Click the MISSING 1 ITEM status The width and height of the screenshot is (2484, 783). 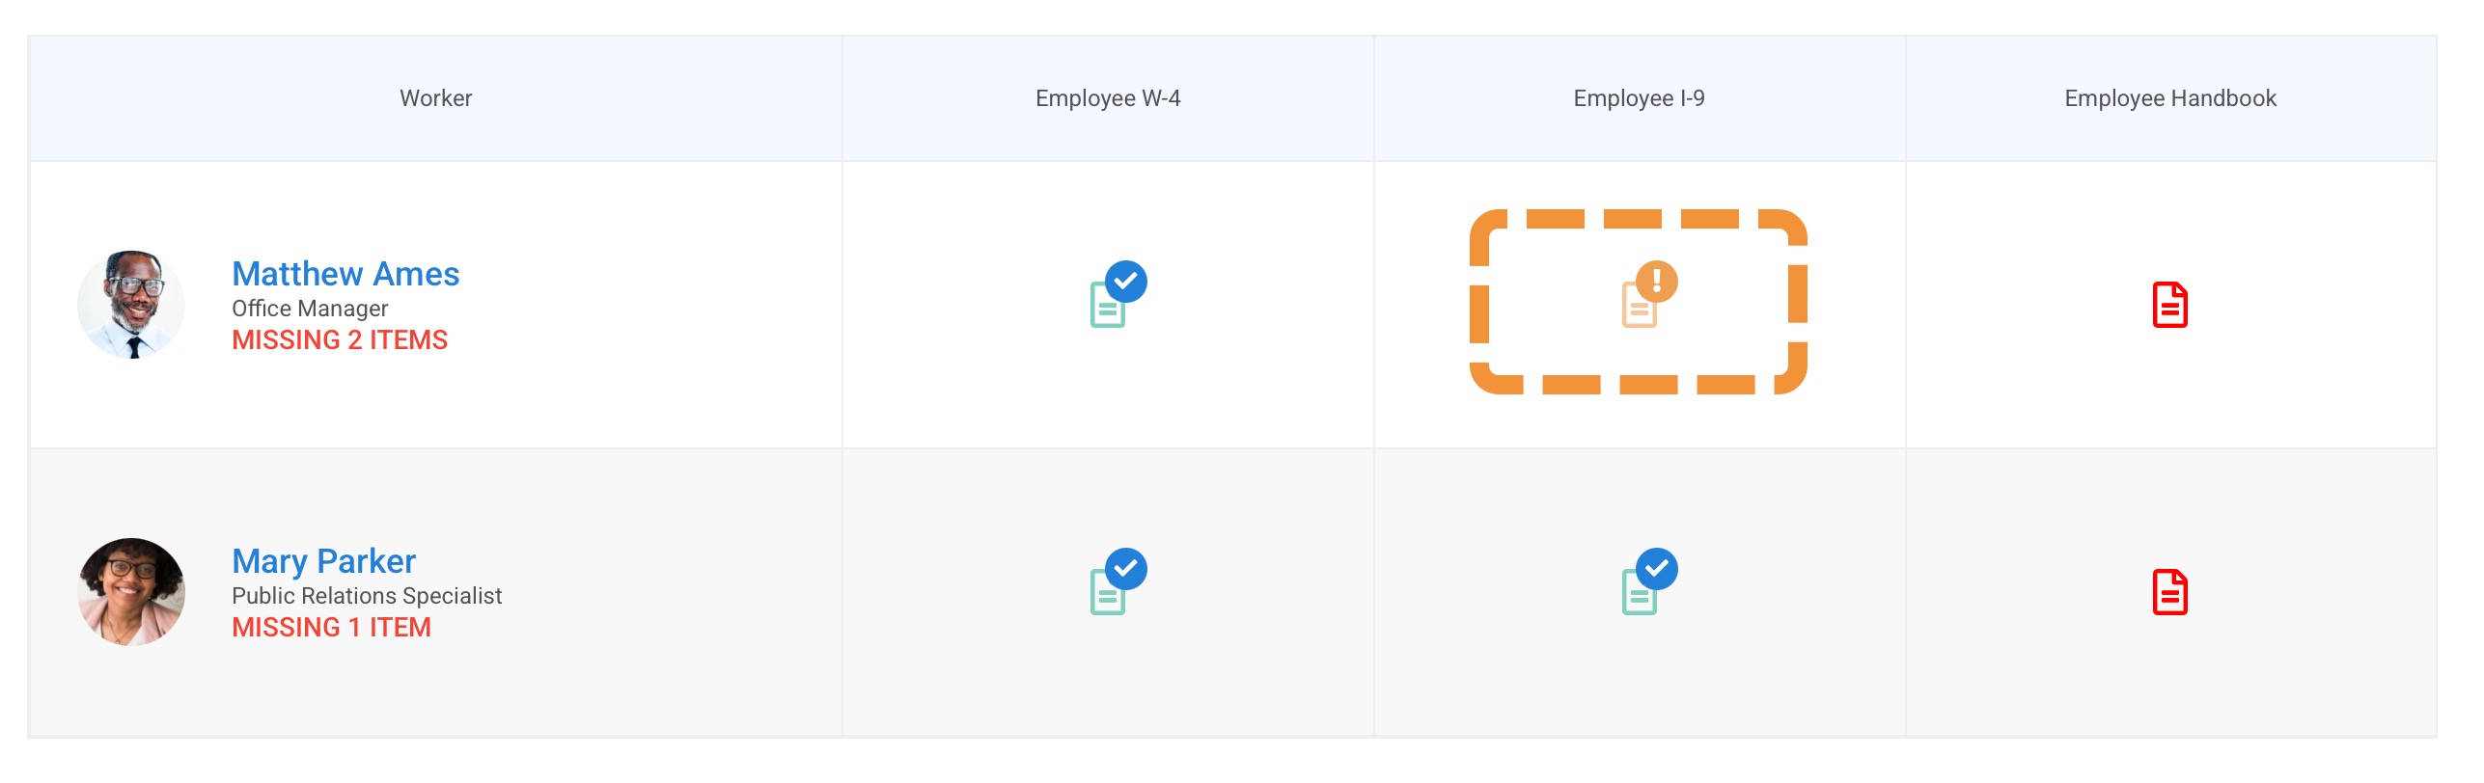331,628
